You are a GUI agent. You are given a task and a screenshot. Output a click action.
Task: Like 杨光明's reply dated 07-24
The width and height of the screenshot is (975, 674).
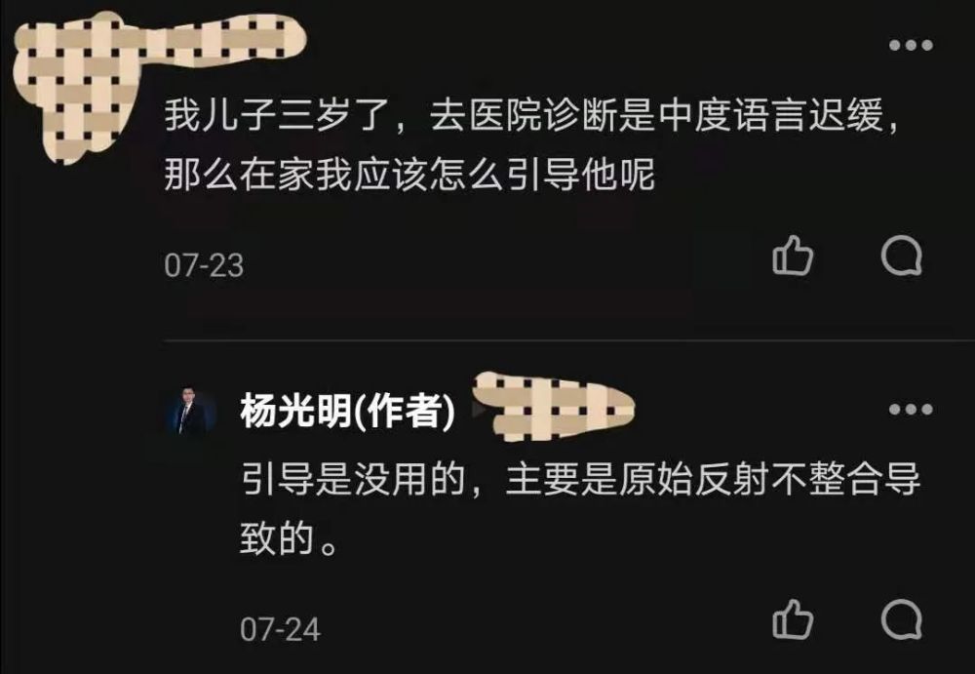click(793, 619)
